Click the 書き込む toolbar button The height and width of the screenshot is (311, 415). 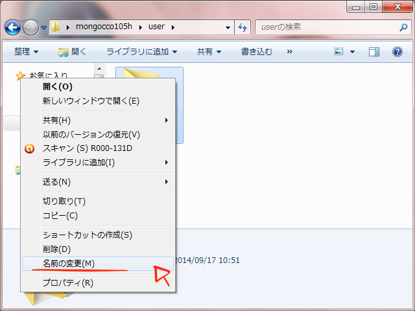tap(256, 51)
